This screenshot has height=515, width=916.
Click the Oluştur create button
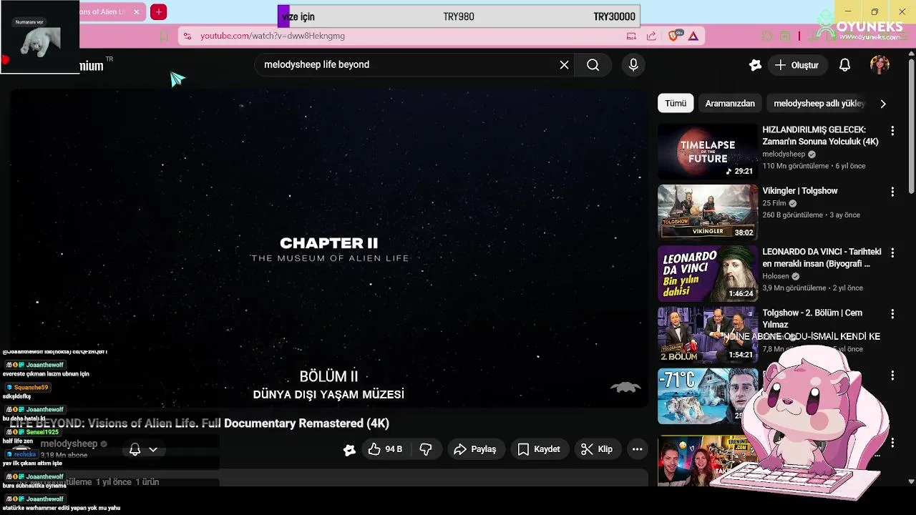[x=797, y=65]
